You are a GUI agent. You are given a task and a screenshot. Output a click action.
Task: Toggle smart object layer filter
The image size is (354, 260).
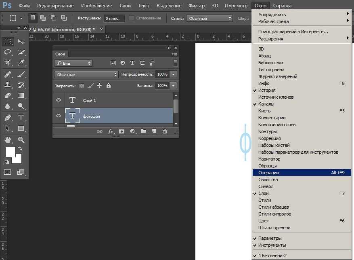152,63
